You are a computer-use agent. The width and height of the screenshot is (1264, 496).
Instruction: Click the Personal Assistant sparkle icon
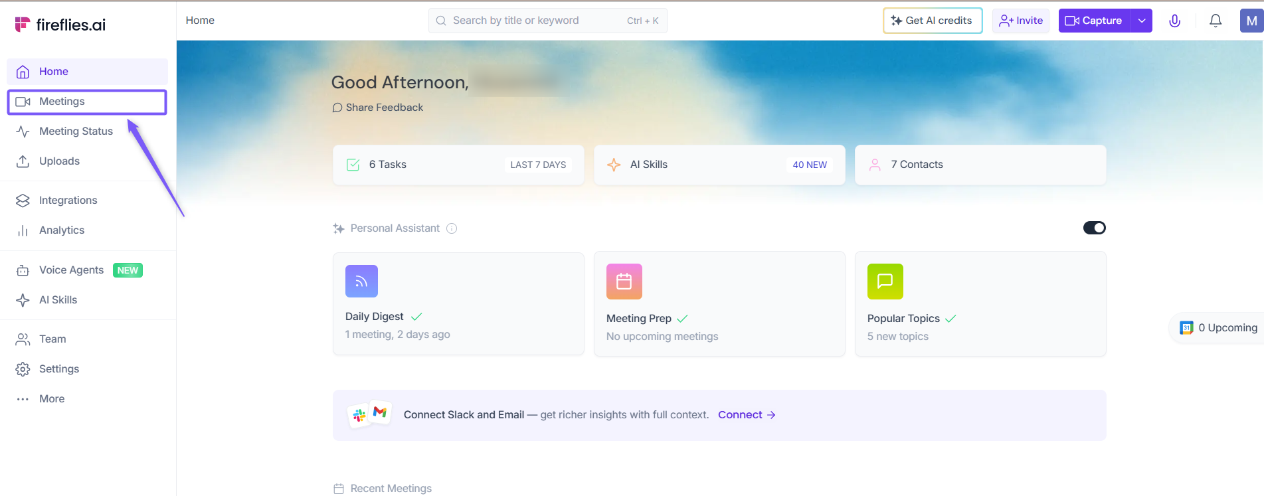(x=339, y=228)
